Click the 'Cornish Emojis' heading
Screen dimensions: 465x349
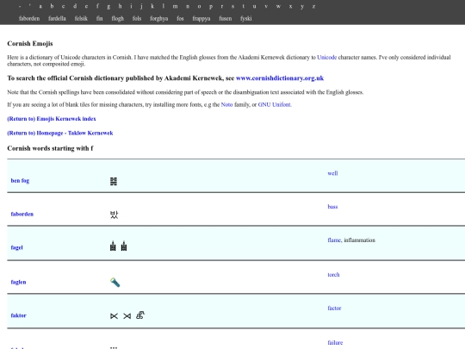pos(30,44)
